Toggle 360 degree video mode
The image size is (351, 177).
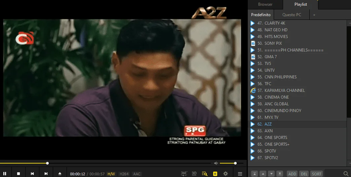point(184,174)
